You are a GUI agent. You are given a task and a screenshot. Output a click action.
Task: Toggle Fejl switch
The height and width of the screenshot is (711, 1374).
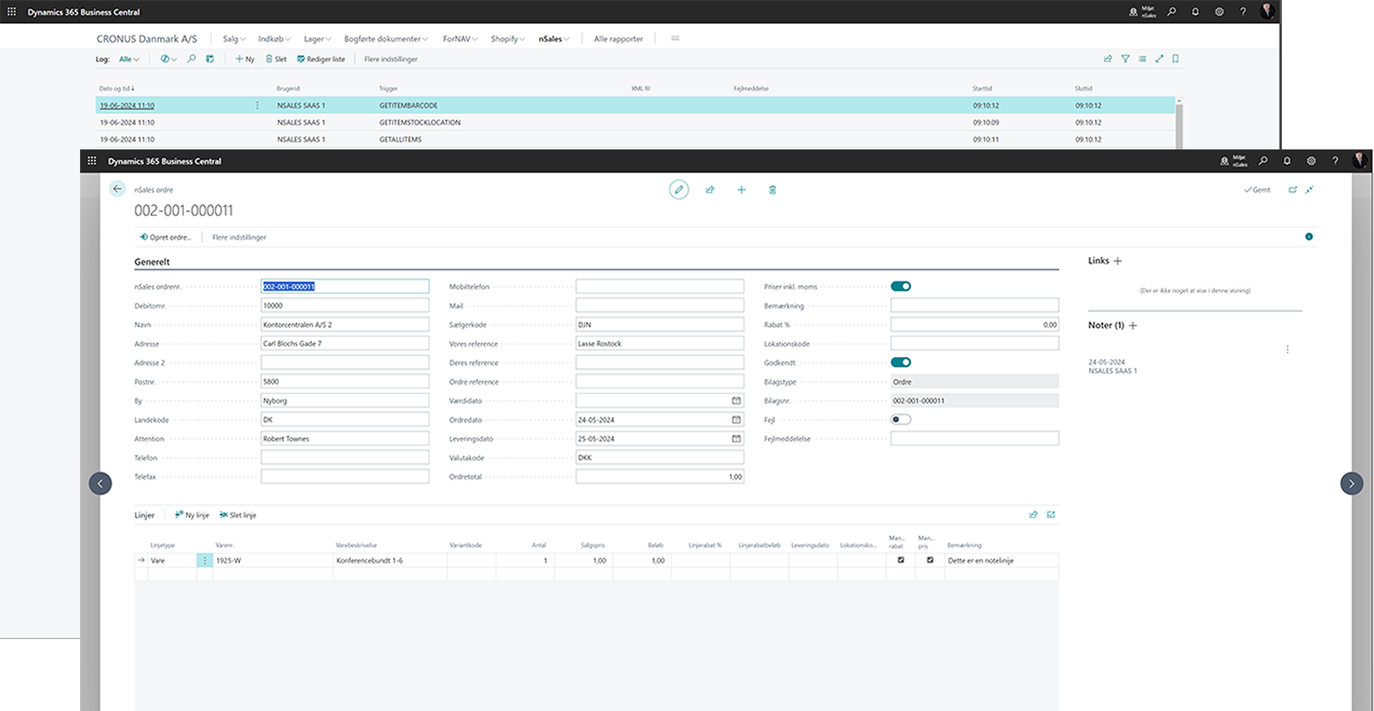click(x=901, y=420)
